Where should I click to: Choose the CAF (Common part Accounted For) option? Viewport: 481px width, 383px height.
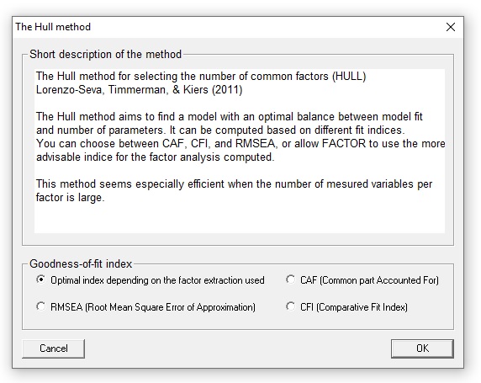coord(362,280)
